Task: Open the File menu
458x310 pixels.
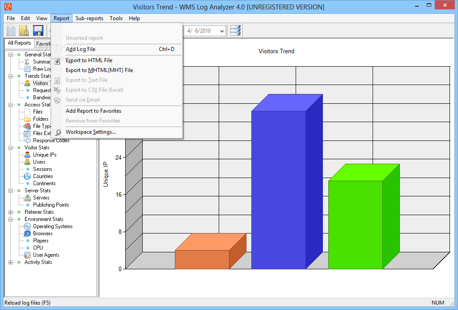Action: click(x=11, y=18)
